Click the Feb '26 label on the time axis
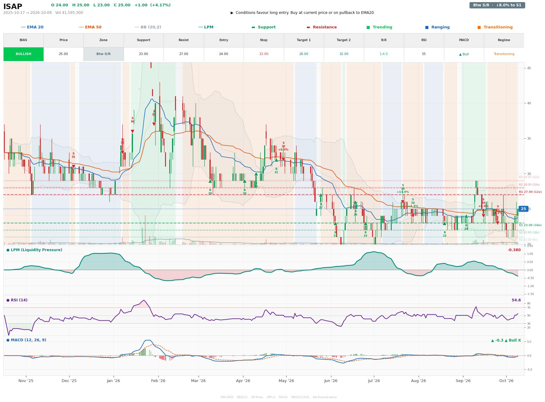This screenshot has height=402, width=545. [x=158, y=381]
